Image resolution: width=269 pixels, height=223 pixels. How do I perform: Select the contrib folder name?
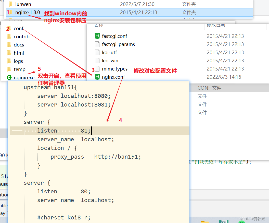click(22, 37)
